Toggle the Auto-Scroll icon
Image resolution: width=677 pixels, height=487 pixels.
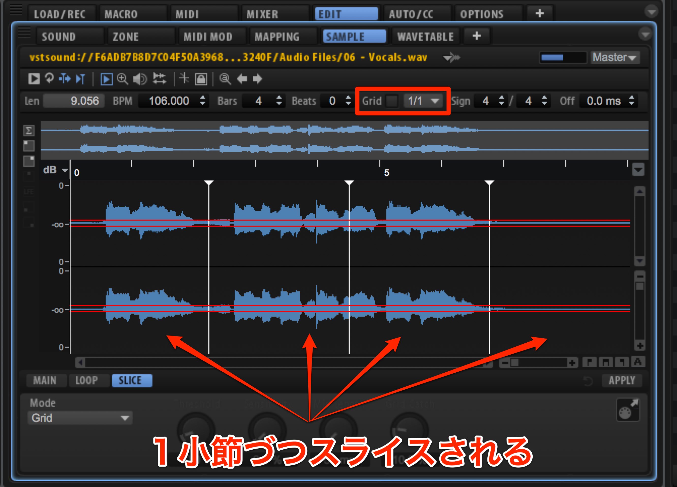pos(65,79)
